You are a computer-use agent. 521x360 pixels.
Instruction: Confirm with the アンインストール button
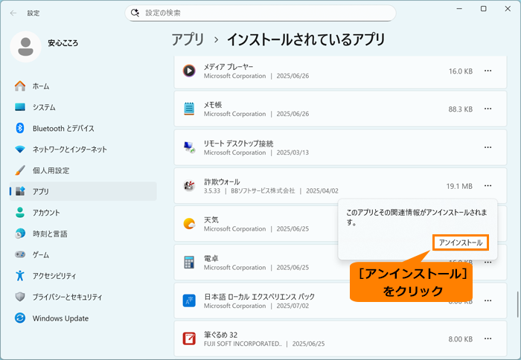click(x=461, y=242)
